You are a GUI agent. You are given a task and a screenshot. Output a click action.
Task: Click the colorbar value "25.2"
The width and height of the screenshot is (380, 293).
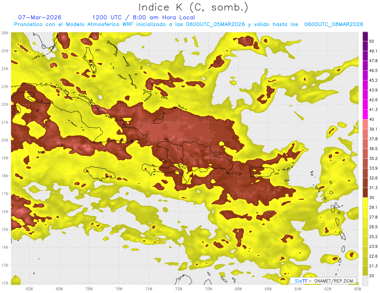click(x=373, y=237)
